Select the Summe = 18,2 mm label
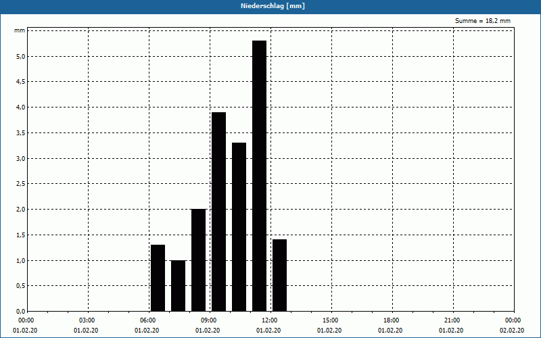The height and width of the screenshot is (338, 541). 483,21
